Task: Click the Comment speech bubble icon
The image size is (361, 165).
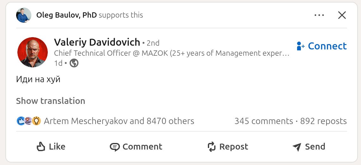Action: pyautogui.click(x=115, y=147)
